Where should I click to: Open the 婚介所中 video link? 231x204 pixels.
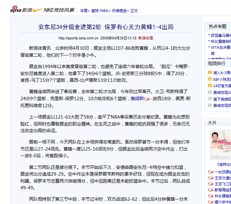(223, 202)
